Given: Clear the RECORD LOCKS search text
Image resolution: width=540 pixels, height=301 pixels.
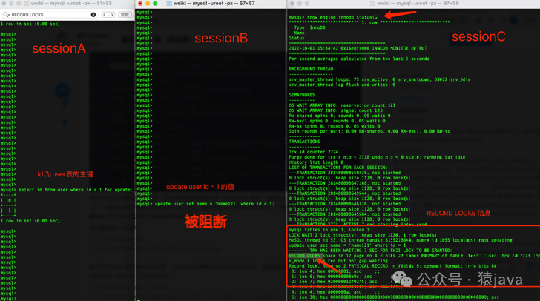Looking at the screenshot, I should coord(93,15).
